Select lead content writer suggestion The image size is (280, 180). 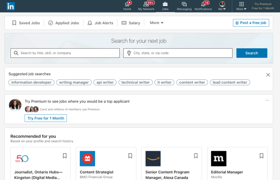point(230,82)
